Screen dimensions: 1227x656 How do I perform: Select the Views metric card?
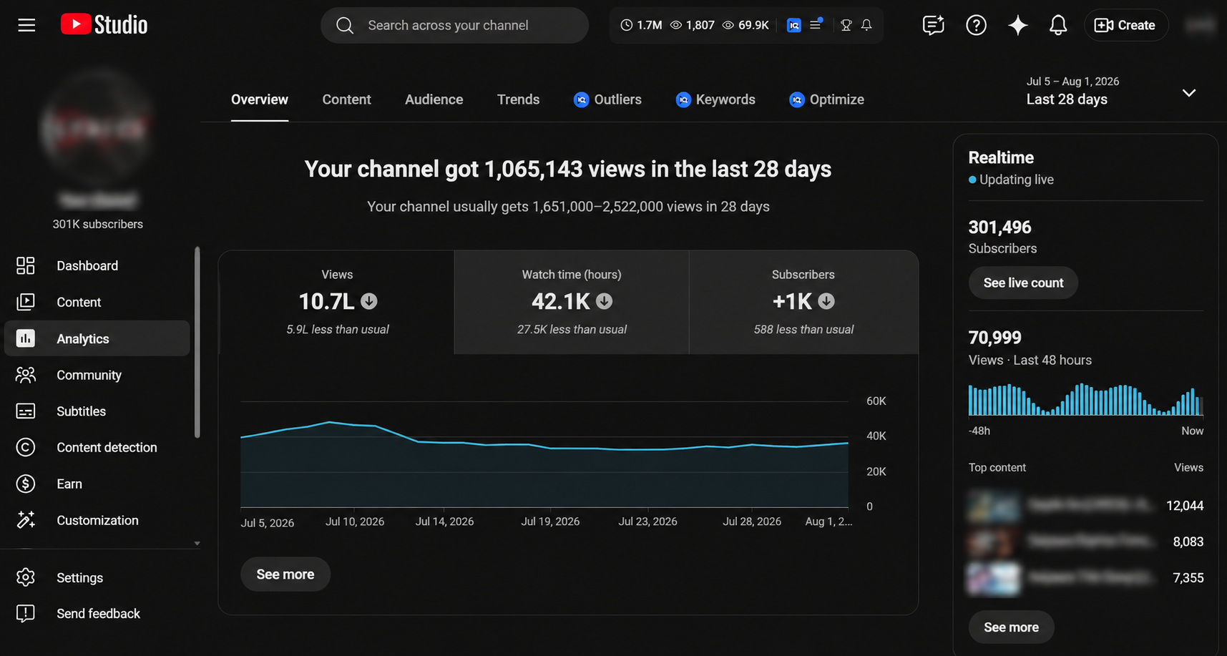click(x=337, y=302)
